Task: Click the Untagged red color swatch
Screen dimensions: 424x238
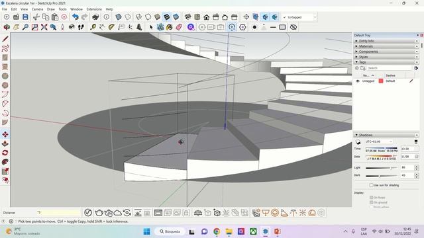Action: [x=381, y=81]
